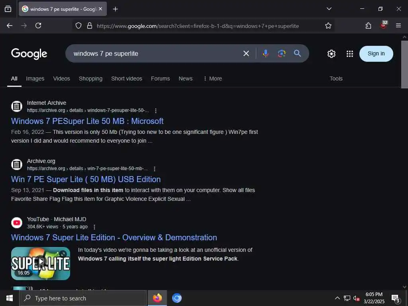Open Firefox View icon in the tab bar
This screenshot has width=408, height=306.
(8, 9)
